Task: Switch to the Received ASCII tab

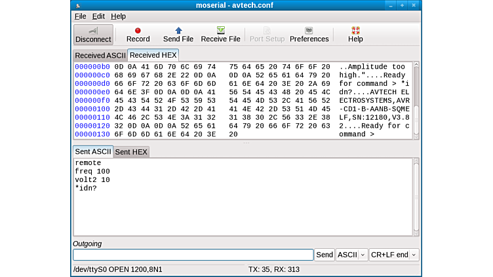Action: (x=100, y=56)
